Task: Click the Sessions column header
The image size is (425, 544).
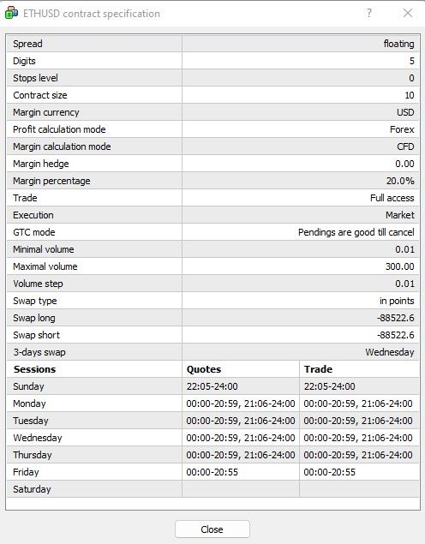Action: (34, 369)
